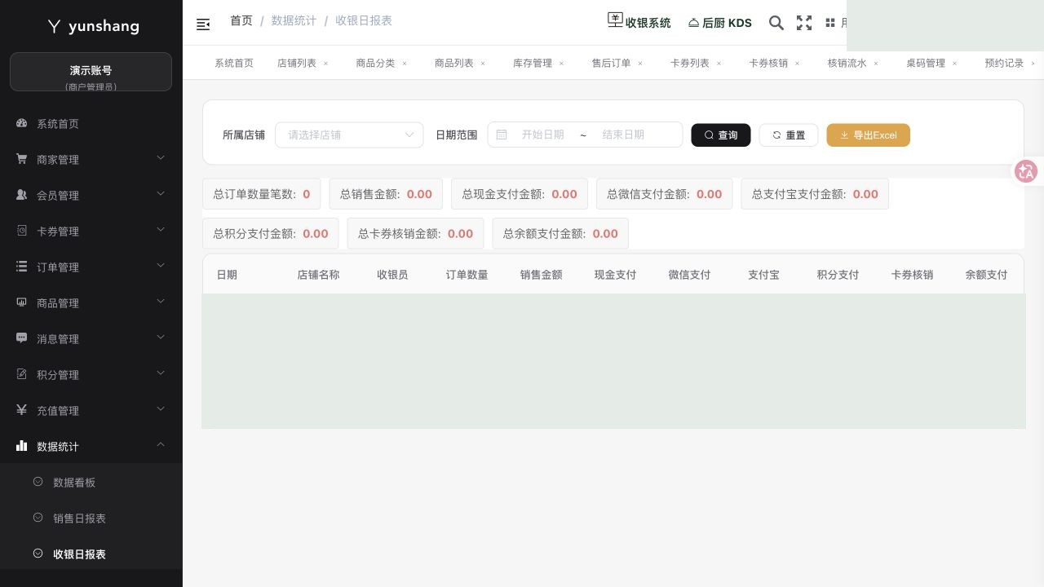Close the 卡券核销 tab
Image resolution: width=1044 pixels, height=587 pixels.
pyautogui.click(x=798, y=63)
